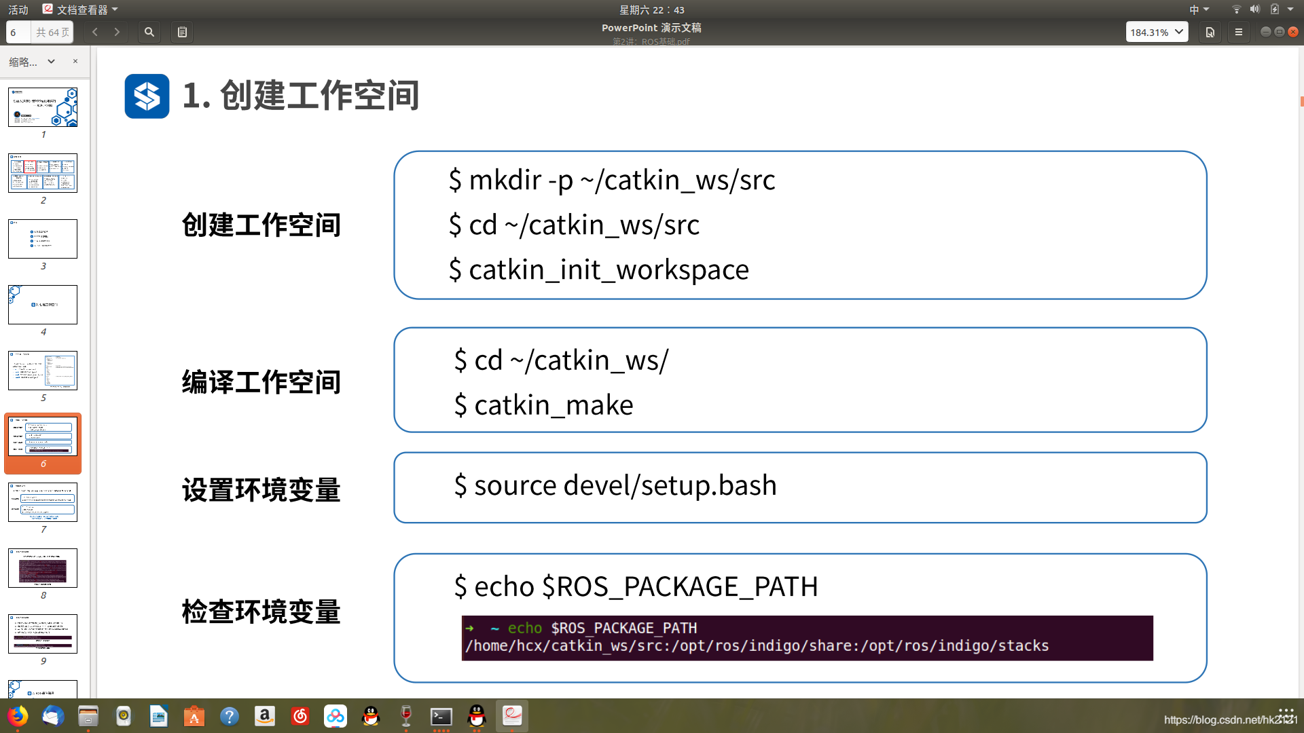Select page 4 thumbnail
Viewport: 1304px width, 733px height.
coord(43,305)
